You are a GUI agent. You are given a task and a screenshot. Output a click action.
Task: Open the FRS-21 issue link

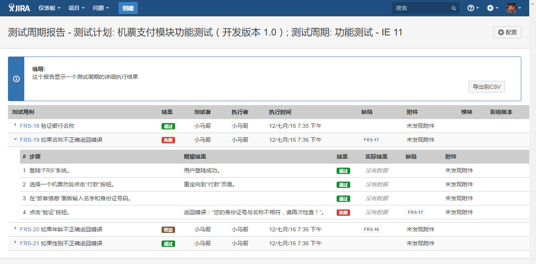(29, 243)
